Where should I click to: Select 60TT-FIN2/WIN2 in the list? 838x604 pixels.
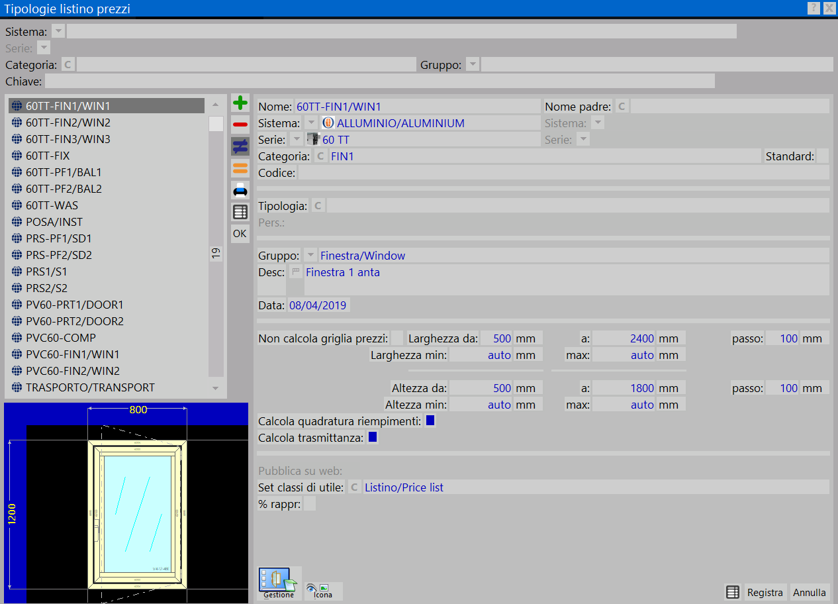tap(107, 123)
